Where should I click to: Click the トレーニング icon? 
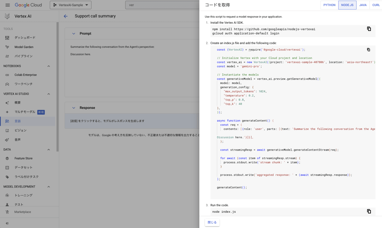(7, 195)
